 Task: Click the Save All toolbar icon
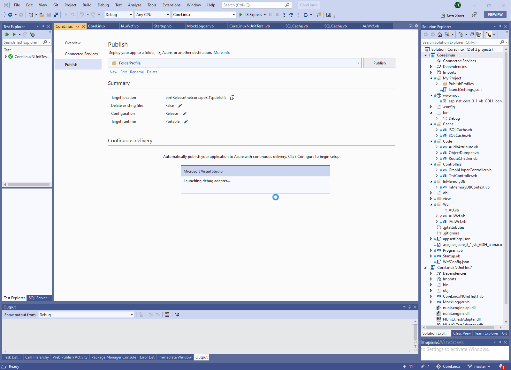[56, 15]
